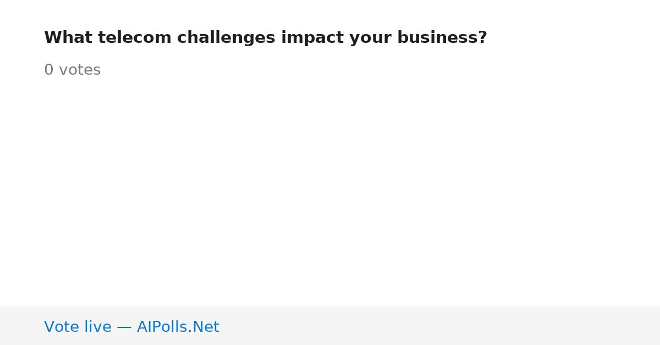
Task: Click the number '0' in vote count
Action: [x=49, y=70]
